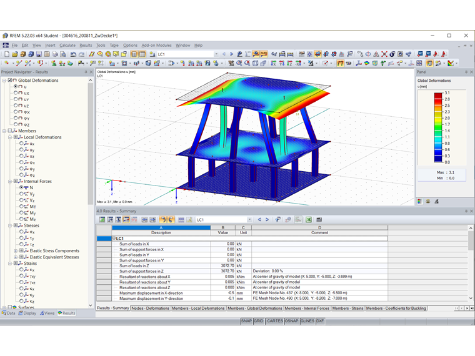Screen dimensions: 475x356
Task: Click the rainbow color scale icon in the toolbar
Action: (x=451, y=63)
